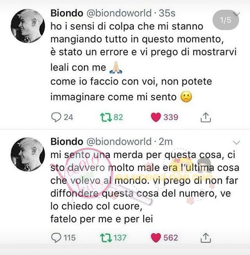Share the first tweet via upload icon

(x=205, y=117)
